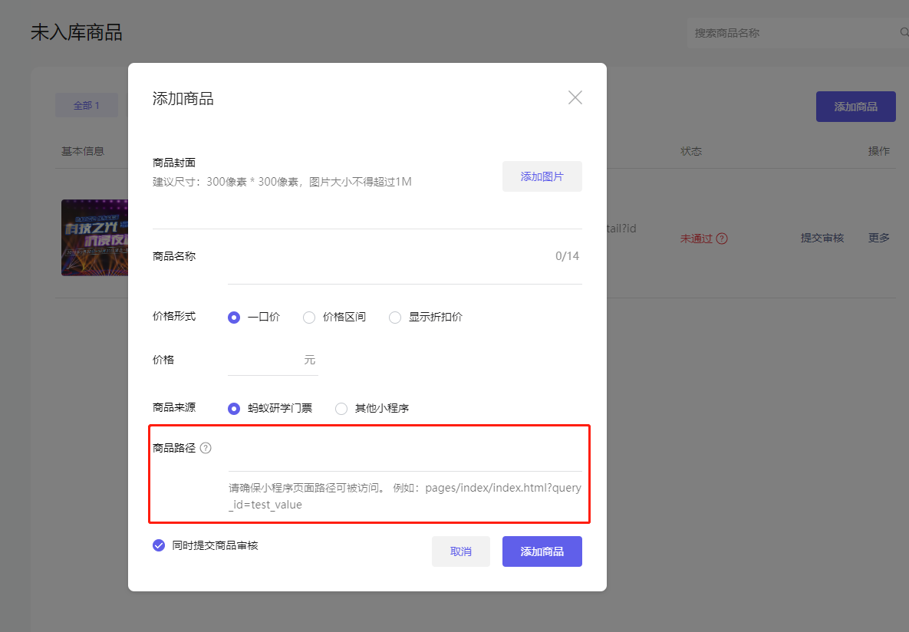Select 其他小程序 product source radio

341,409
